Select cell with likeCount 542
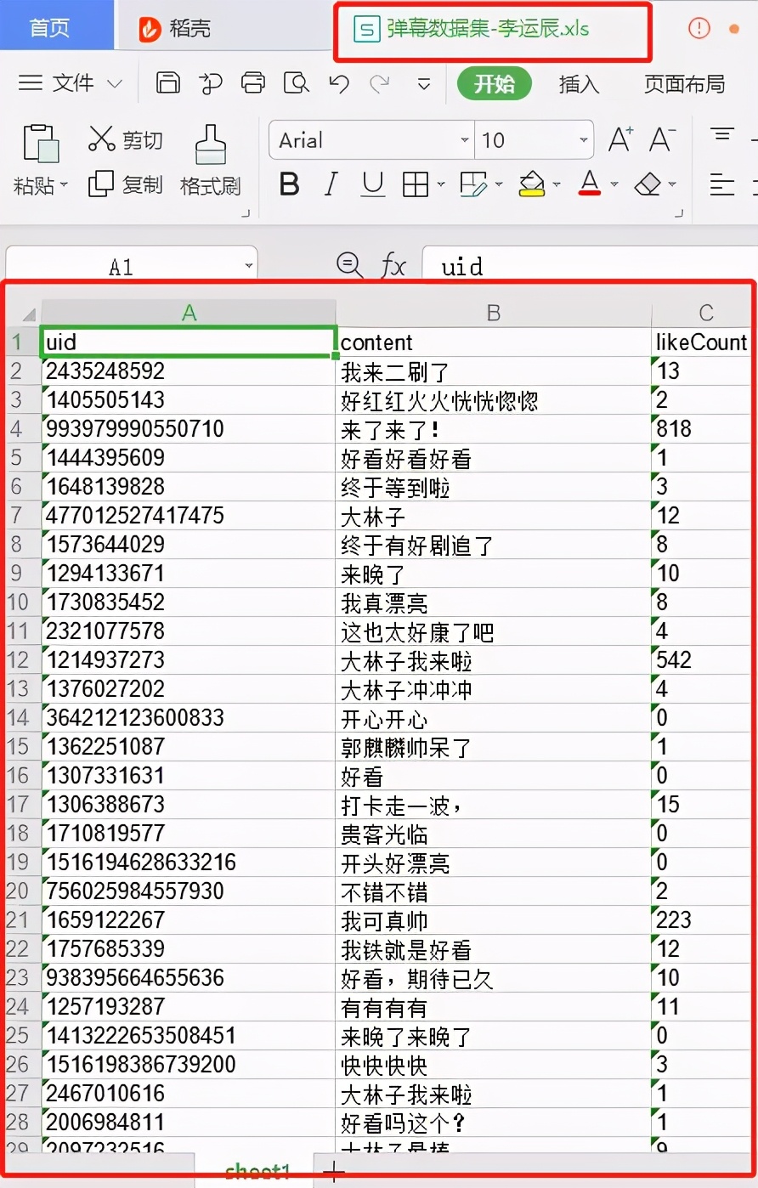Screen dimensions: 758x1188 [702, 660]
